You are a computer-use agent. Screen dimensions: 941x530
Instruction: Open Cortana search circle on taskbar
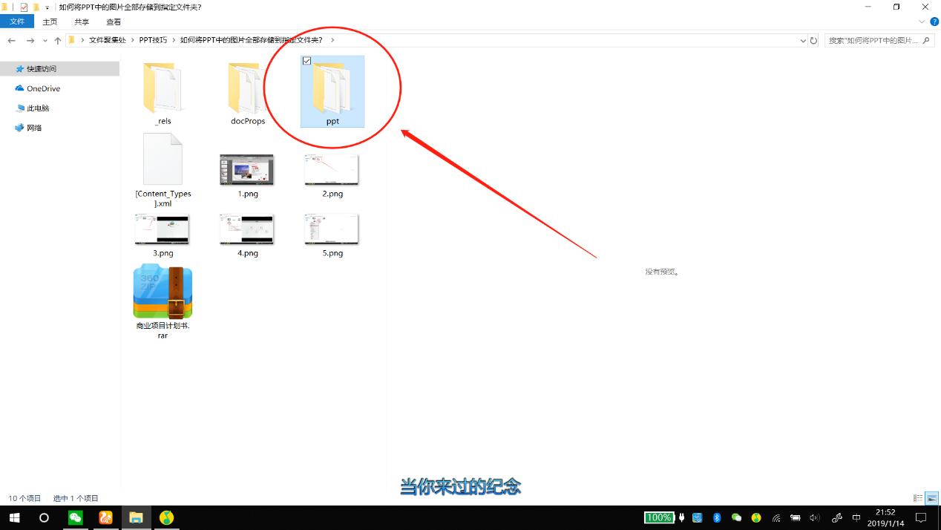44,517
